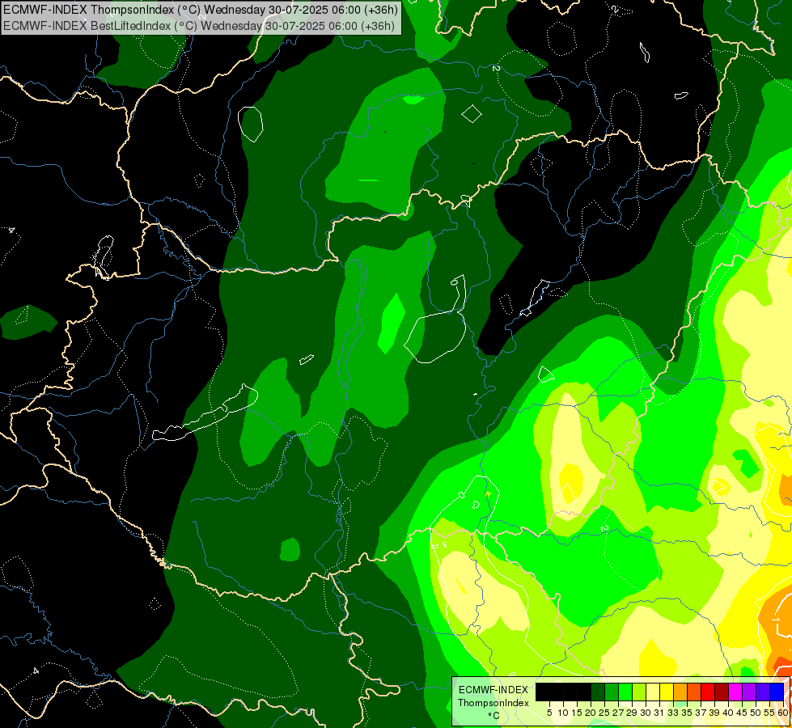Select the pale yellow 30-31 legend swatch
This screenshot has height=728, width=792.
point(653,692)
